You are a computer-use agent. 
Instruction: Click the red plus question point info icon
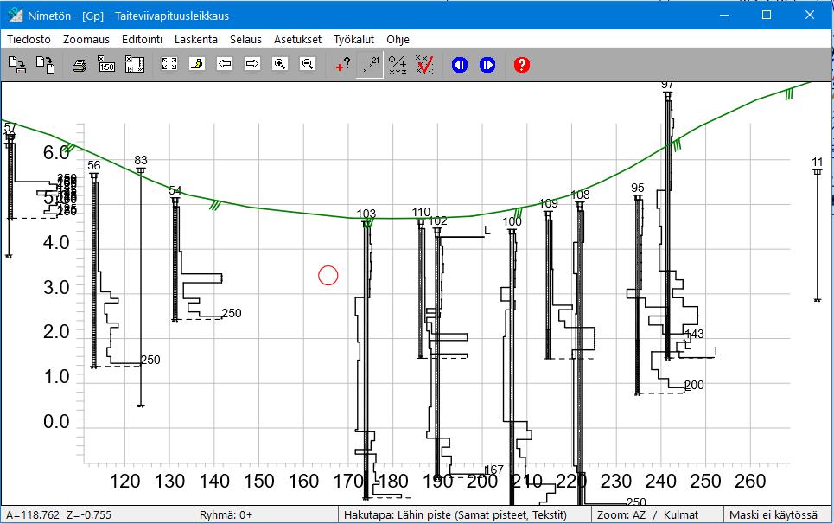pos(342,65)
